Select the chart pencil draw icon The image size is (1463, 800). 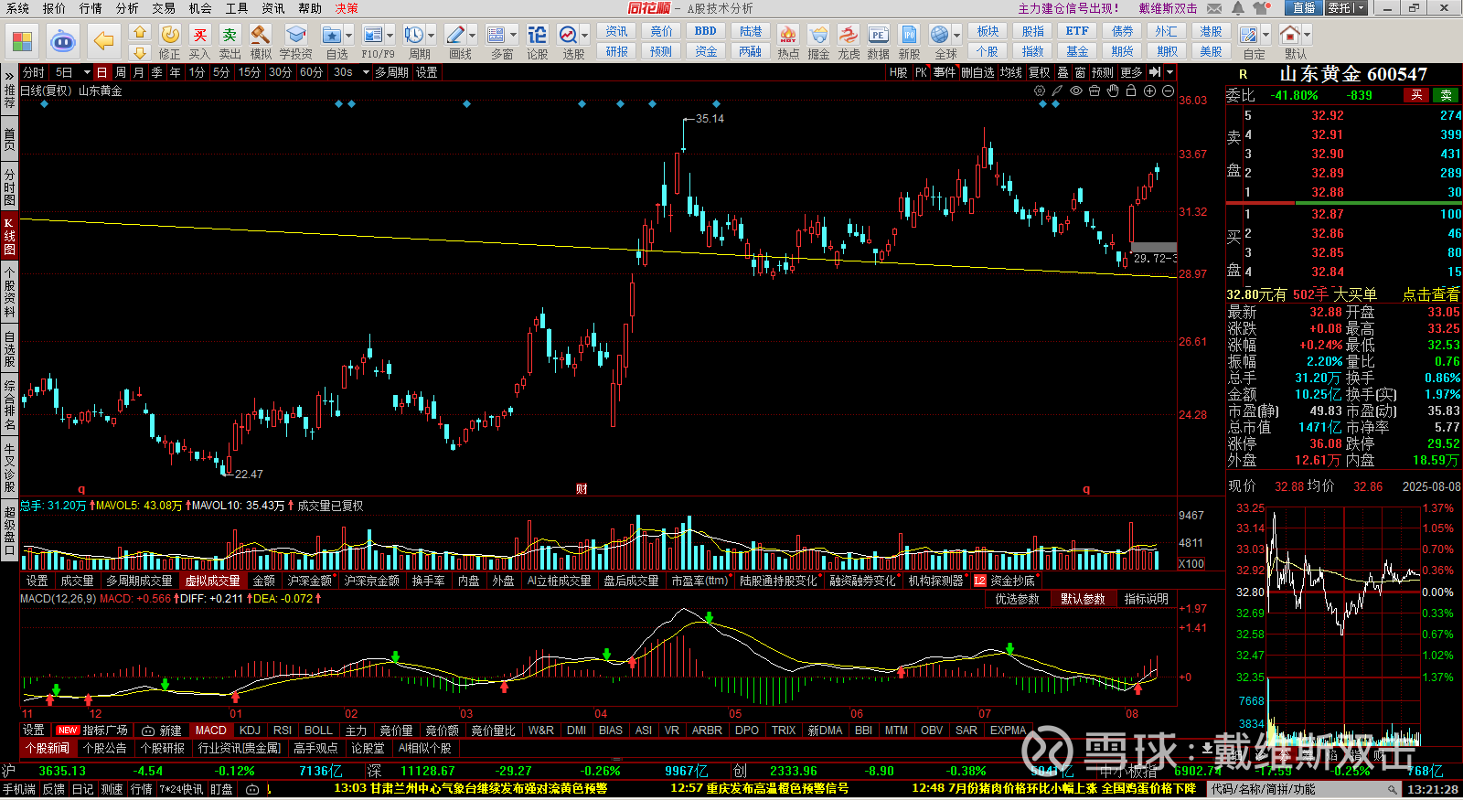click(x=1057, y=91)
